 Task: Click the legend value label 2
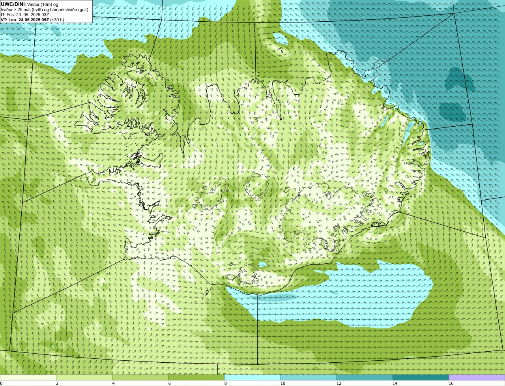tap(57, 383)
